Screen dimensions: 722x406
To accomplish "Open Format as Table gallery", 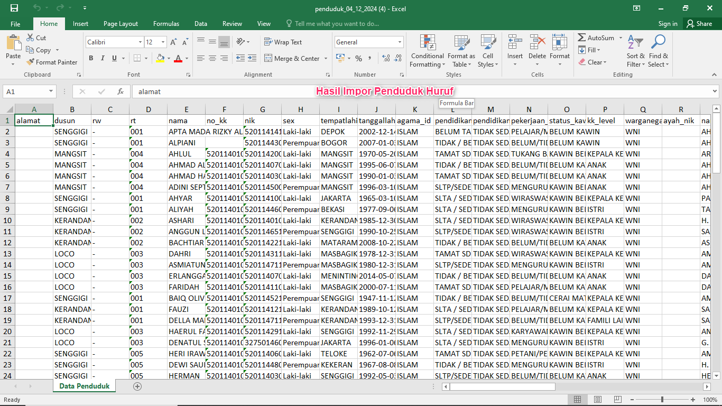I will point(461,51).
